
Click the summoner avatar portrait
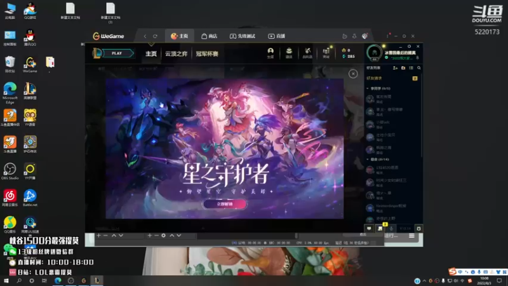tap(374, 53)
